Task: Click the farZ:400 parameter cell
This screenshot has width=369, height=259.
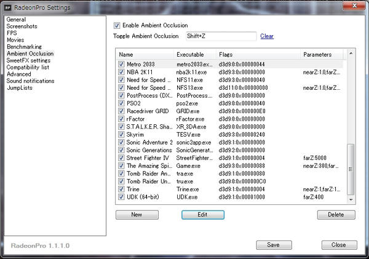Action: pos(313,197)
